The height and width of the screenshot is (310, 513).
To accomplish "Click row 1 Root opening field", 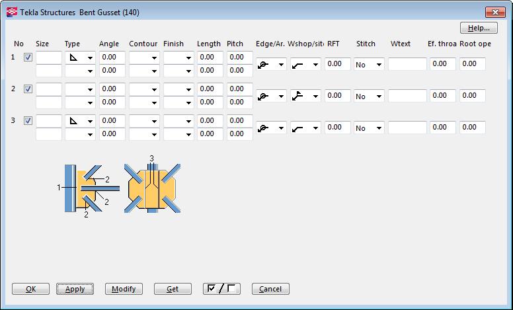I will [473, 64].
